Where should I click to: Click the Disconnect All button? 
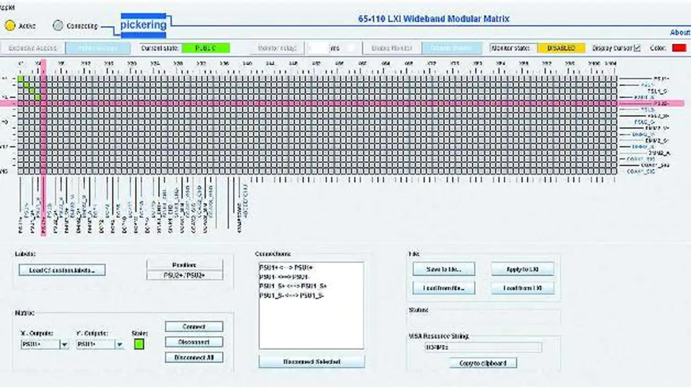194,357
